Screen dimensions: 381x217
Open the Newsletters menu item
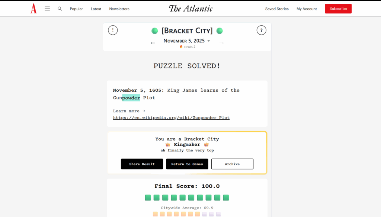pos(119,9)
